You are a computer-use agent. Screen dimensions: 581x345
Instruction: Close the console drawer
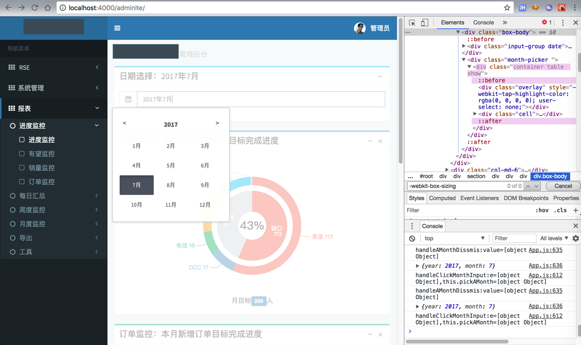click(x=575, y=226)
